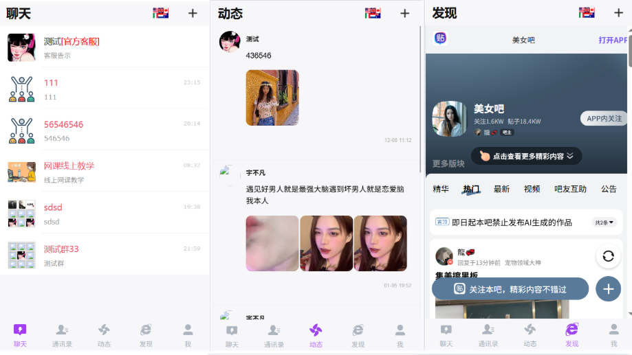Screen dimensions: 632x355
Task: Click the 动态 feed vertical scrollbar
Action: tap(420, 99)
